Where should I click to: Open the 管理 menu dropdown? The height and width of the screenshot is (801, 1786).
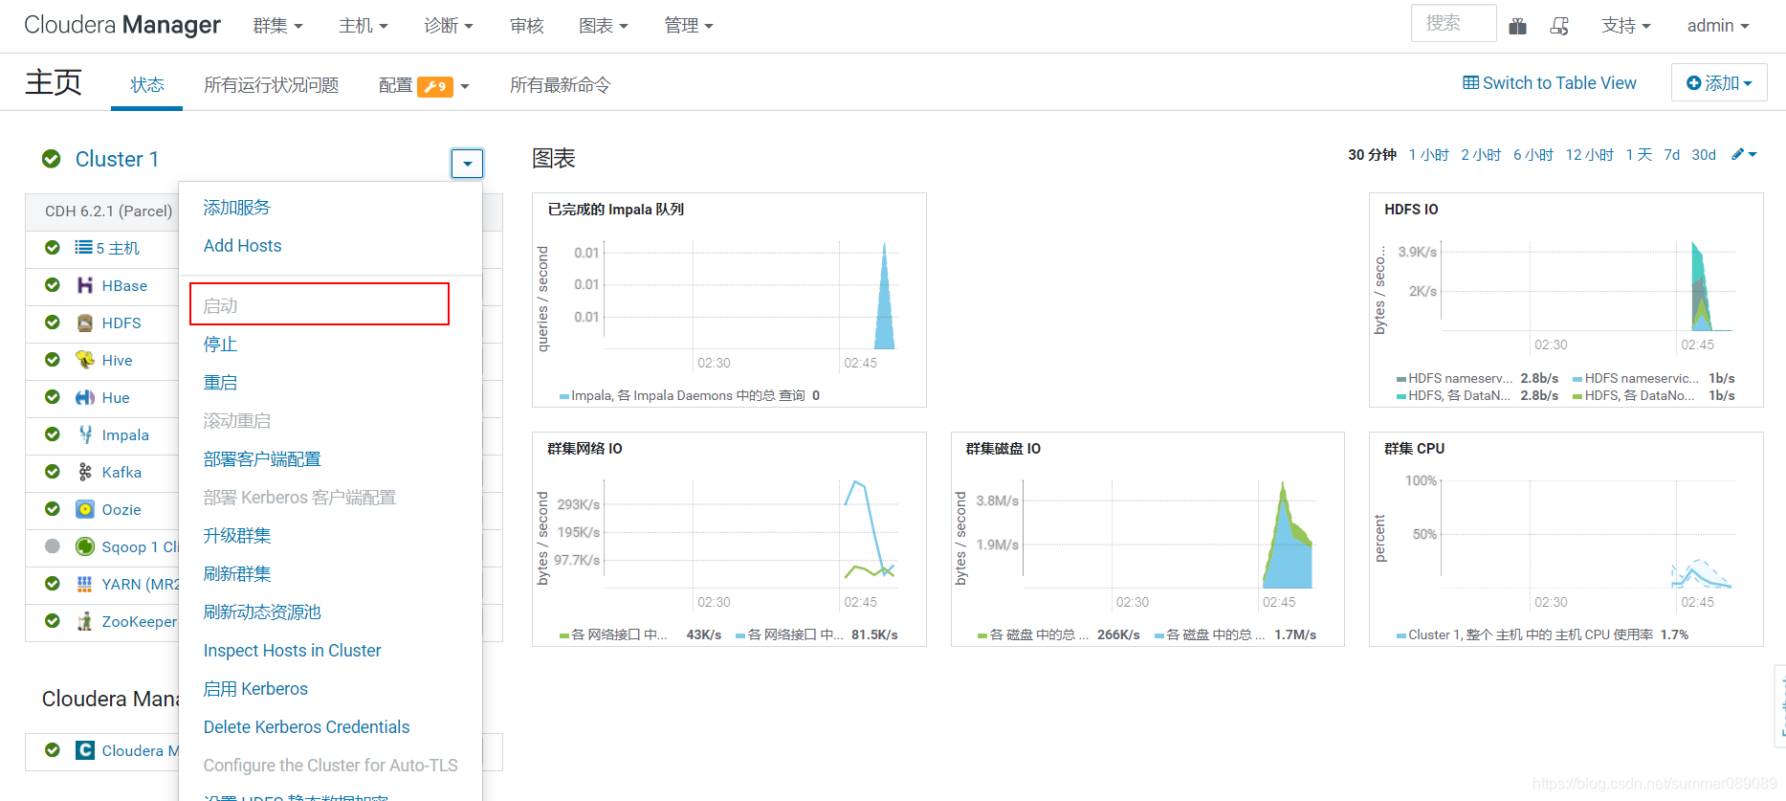coord(689,26)
